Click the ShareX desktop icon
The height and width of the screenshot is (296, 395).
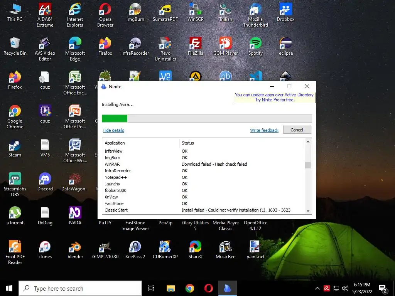coord(196,250)
